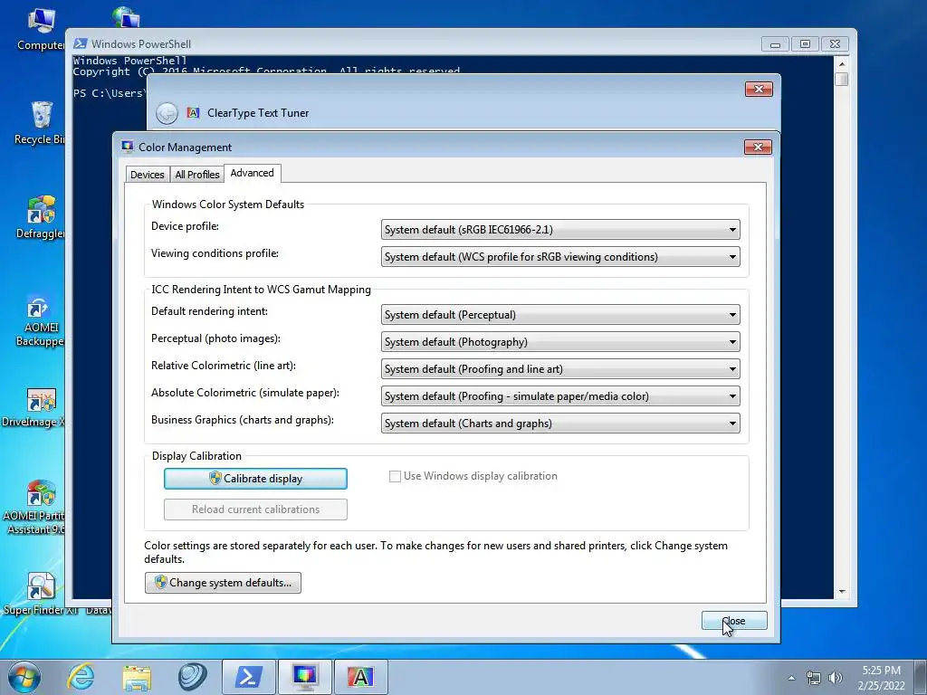Image resolution: width=927 pixels, height=695 pixels.
Task: Open SuperFinder XT desktop shortcut
Action: (40, 594)
